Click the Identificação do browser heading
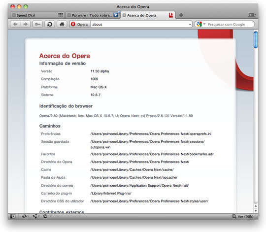The height and width of the screenshot is (232, 266). click(x=66, y=106)
